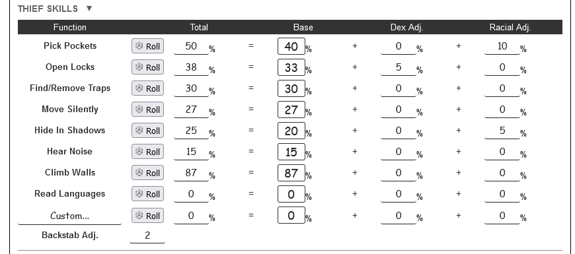Roll the Find/Remove Traps skill

[x=148, y=88]
